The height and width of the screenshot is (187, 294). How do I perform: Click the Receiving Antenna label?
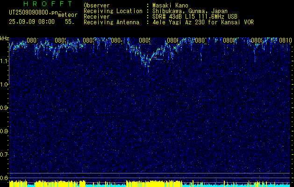pyautogui.click(x=112, y=22)
